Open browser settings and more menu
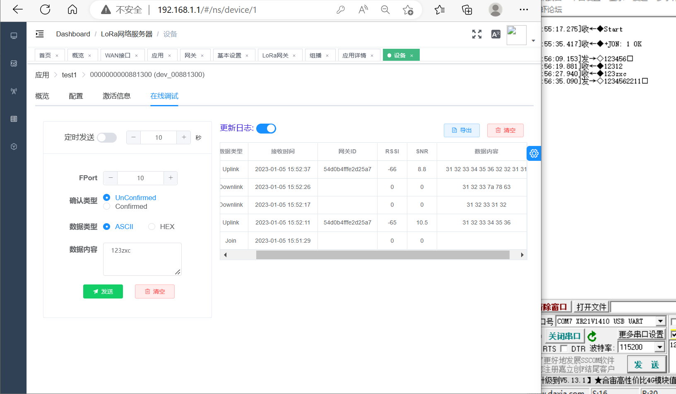The width and height of the screenshot is (676, 394). pos(524,10)
